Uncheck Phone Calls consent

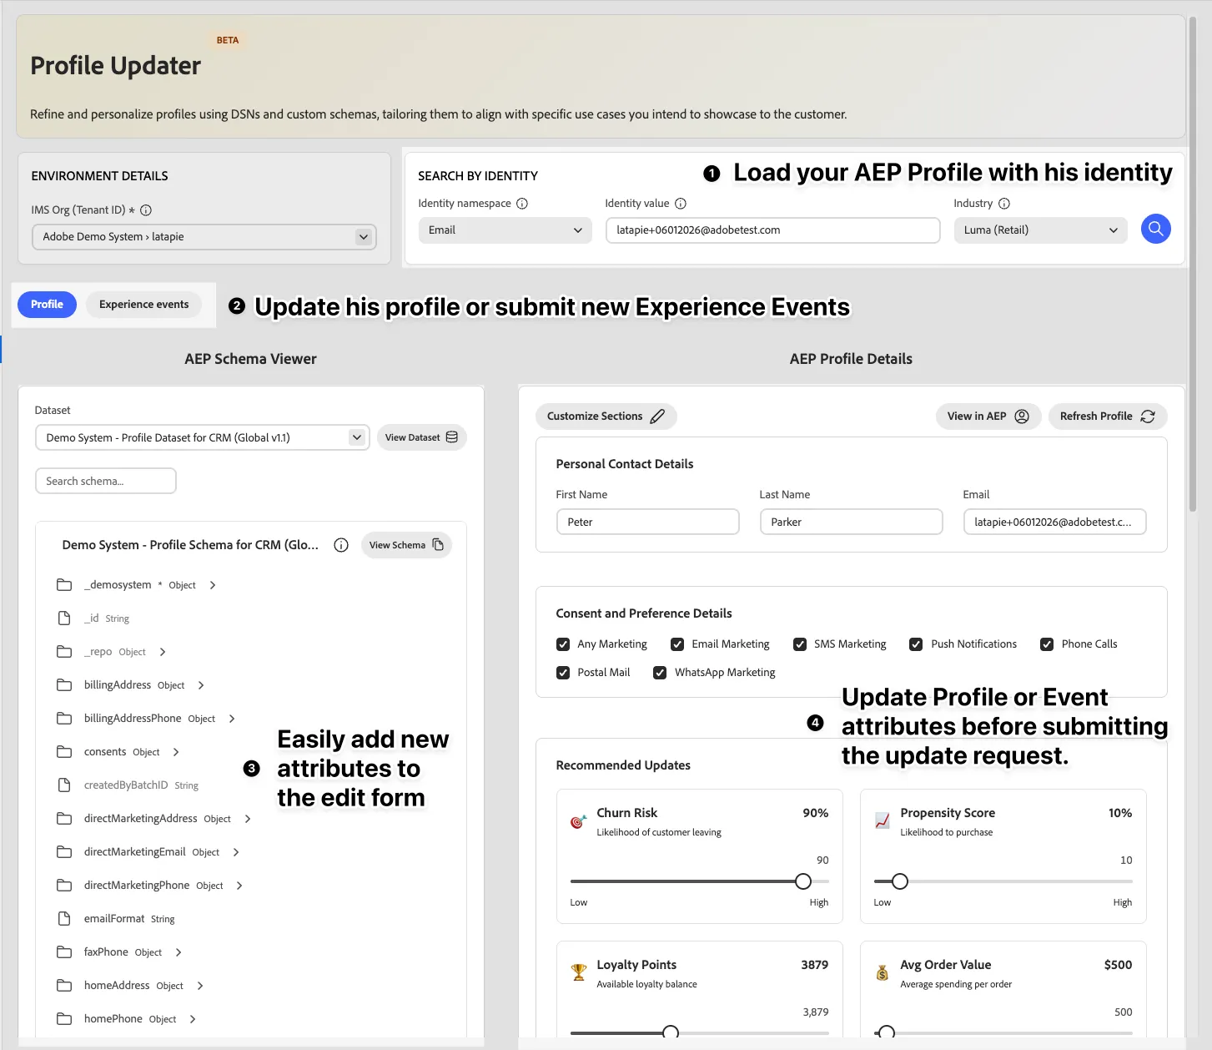(x=1047, y=644)
